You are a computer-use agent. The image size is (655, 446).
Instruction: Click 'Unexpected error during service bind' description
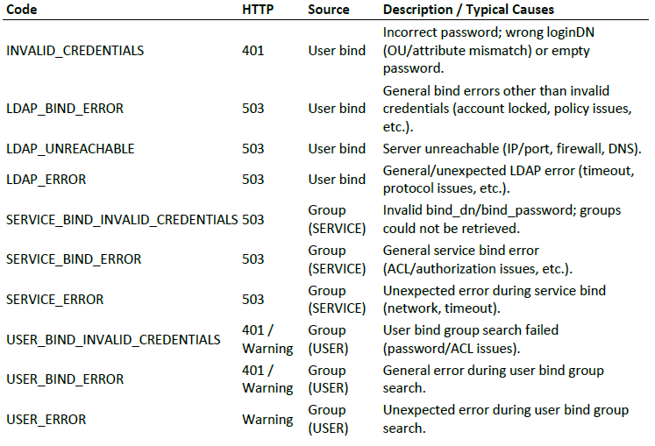[495, 300]
